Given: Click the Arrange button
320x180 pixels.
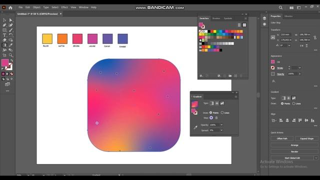Looking at the screenshot, I should coord(294,145).
